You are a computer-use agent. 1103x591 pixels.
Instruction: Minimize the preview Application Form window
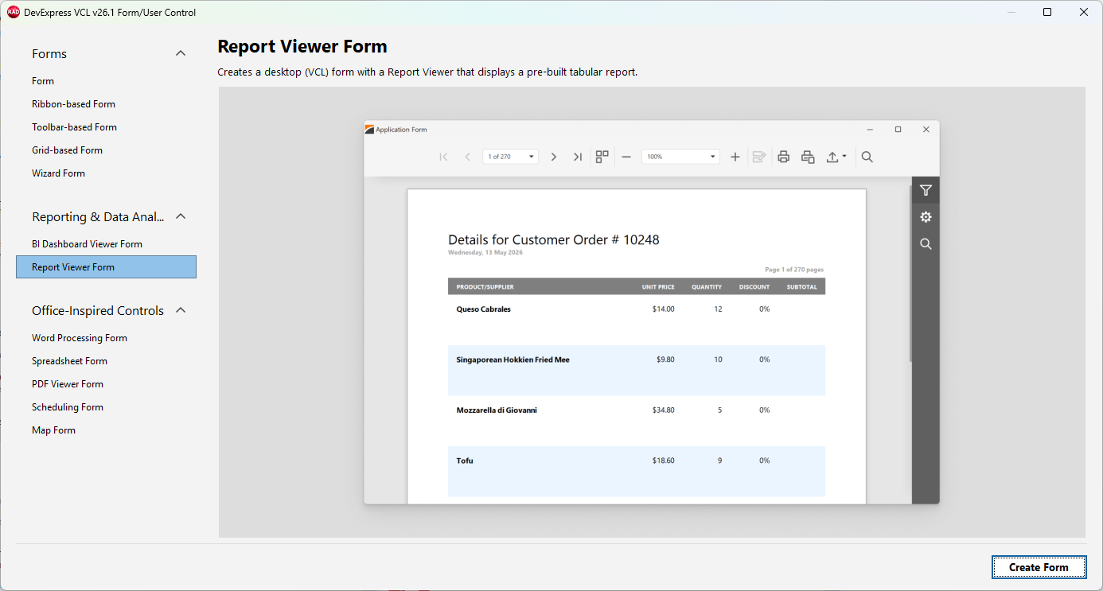(870, 130)
